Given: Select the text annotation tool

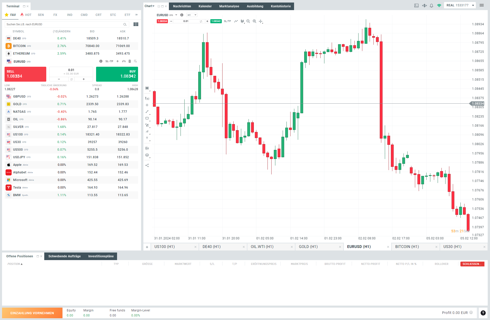Looking at the screenshot, I should click(x=147, y=138).
